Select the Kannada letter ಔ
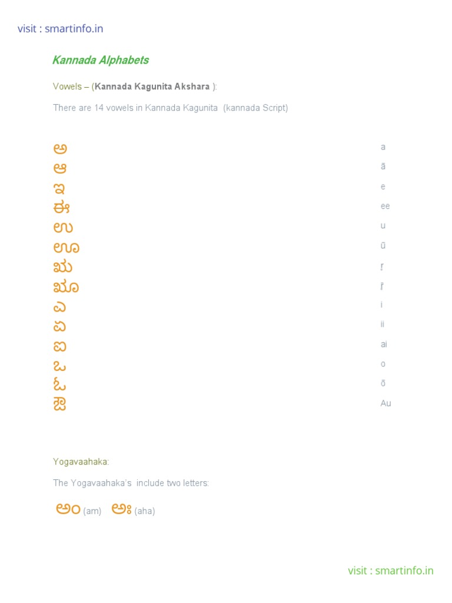 pos(59,405)
